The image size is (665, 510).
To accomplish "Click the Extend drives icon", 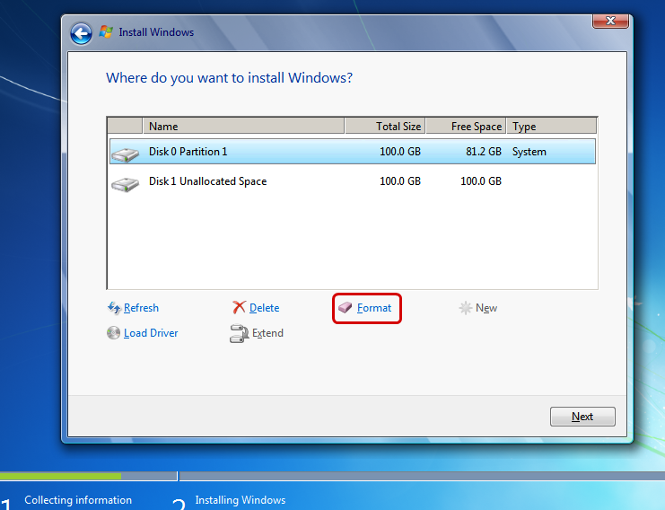I will [239, 333].
